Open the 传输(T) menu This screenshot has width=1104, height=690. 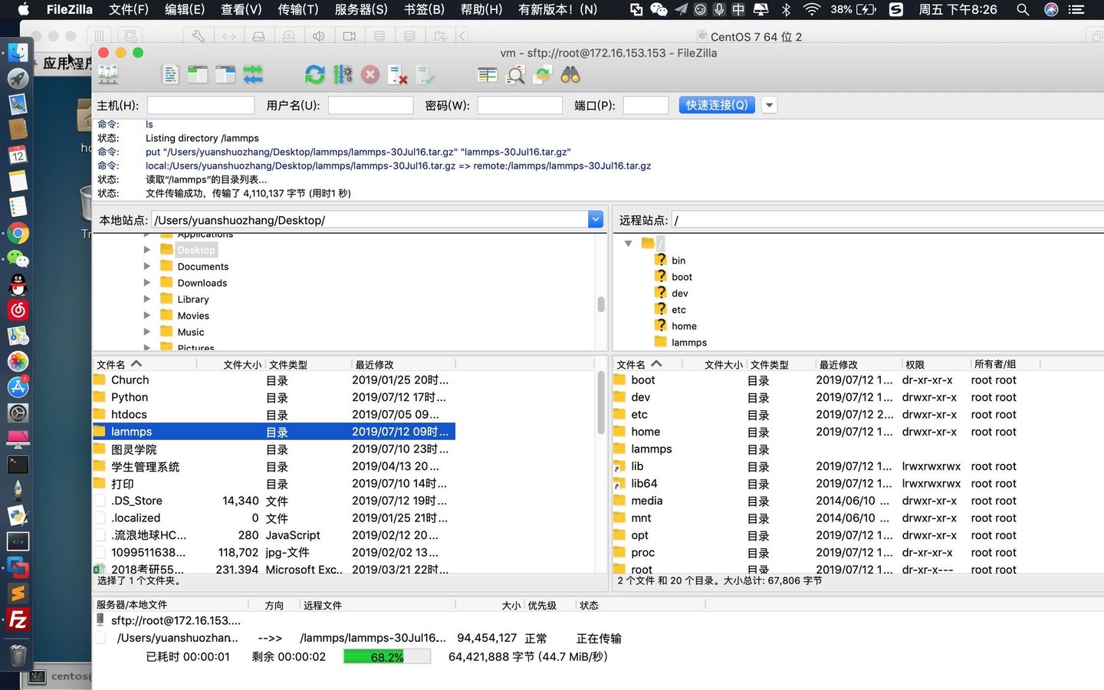tap(297, 10)
